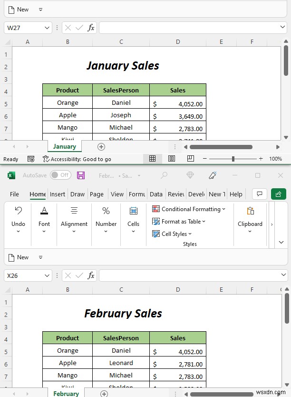Image resolution: width=291 pixels, height=397 pixels.
Task: Enable Page Layout view from the status bar
Action: pyautogui.click(x=172, y=159)
